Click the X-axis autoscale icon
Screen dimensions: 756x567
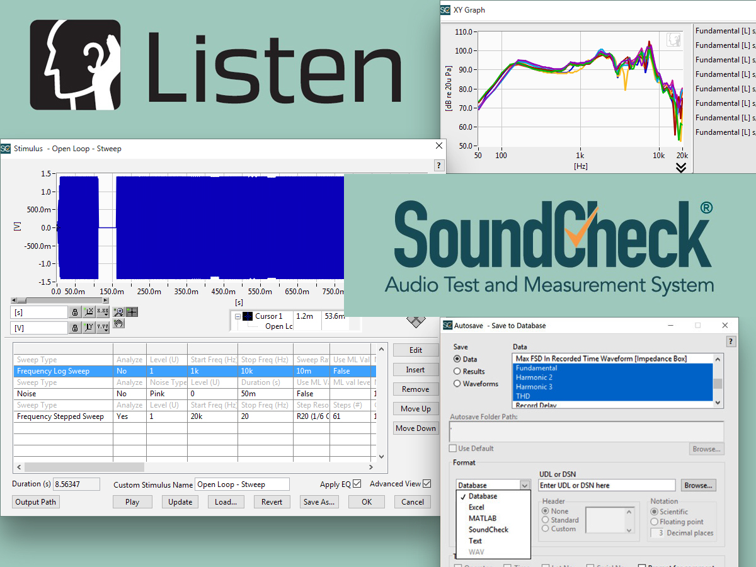(x=88, y=311)
